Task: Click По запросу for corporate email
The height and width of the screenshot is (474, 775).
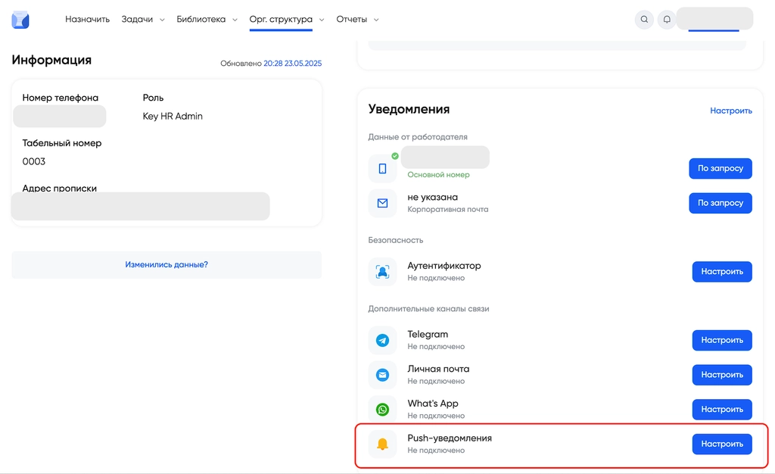Action: (x=720, y=203)
